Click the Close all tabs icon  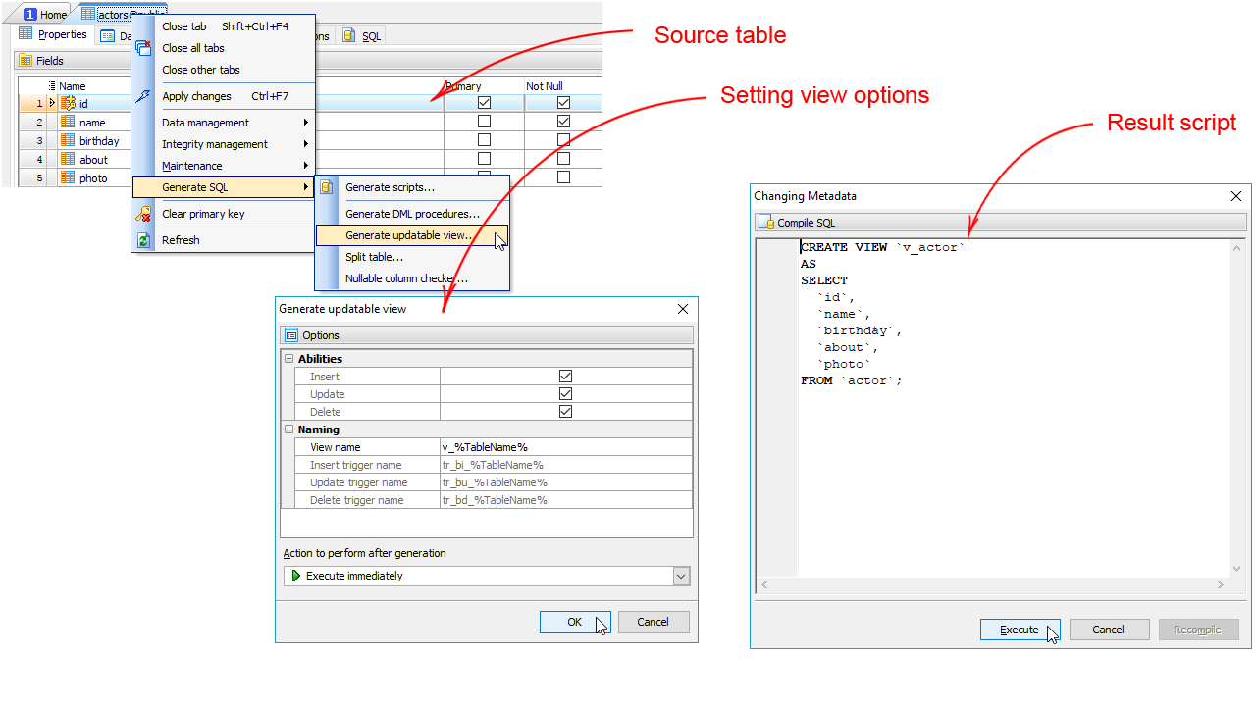pyautogui.click(x=143, y=48)
